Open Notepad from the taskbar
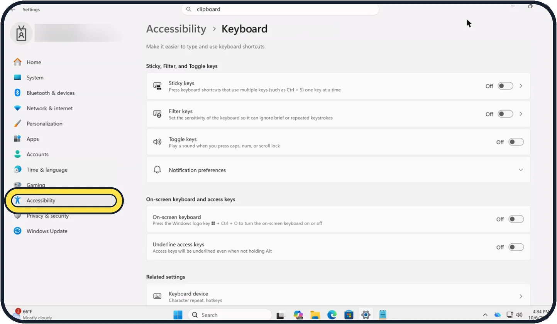This screenshot has width=557, height=324. [x=383, y=315]
